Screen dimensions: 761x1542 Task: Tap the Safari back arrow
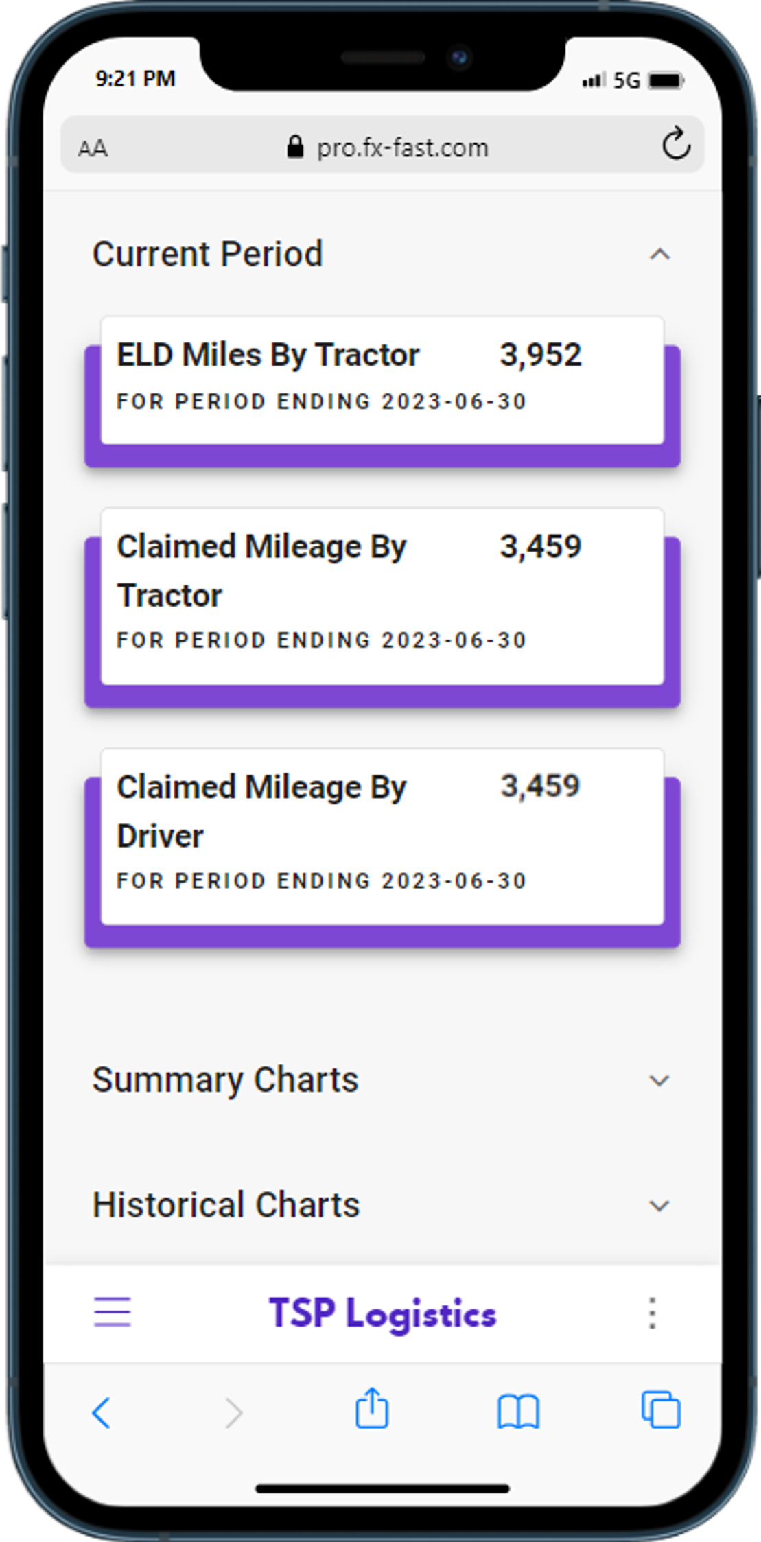pos(102,1412)
